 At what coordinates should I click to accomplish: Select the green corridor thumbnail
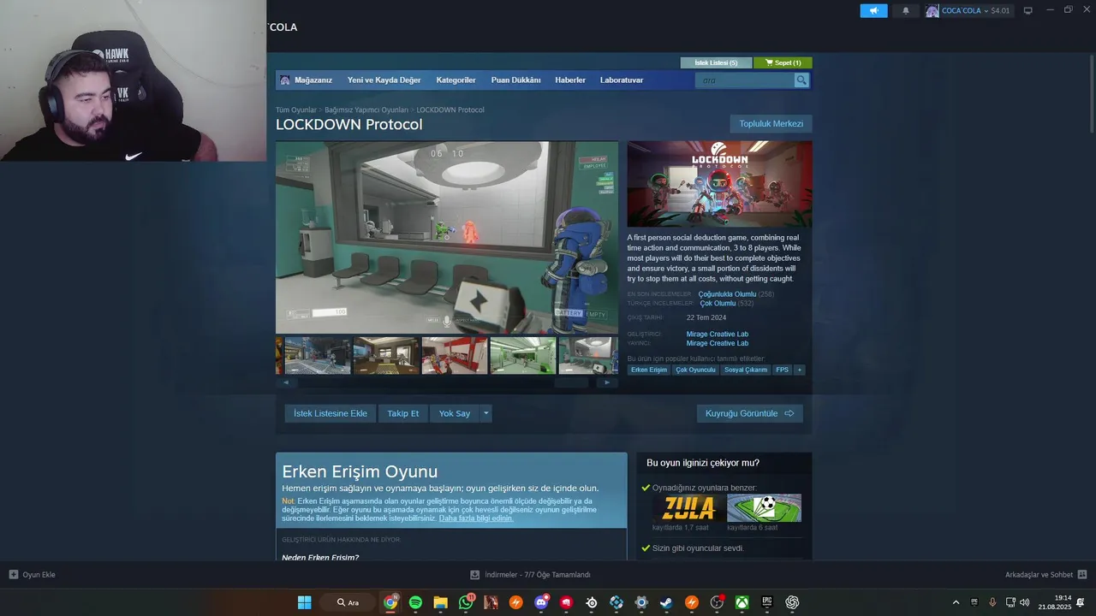523,356
